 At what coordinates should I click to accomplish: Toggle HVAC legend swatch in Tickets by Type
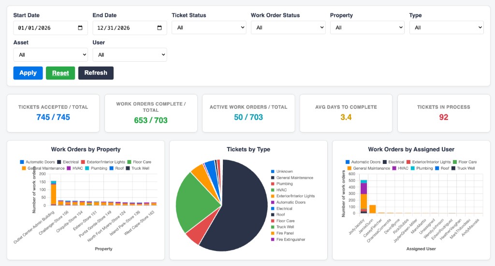273,190
